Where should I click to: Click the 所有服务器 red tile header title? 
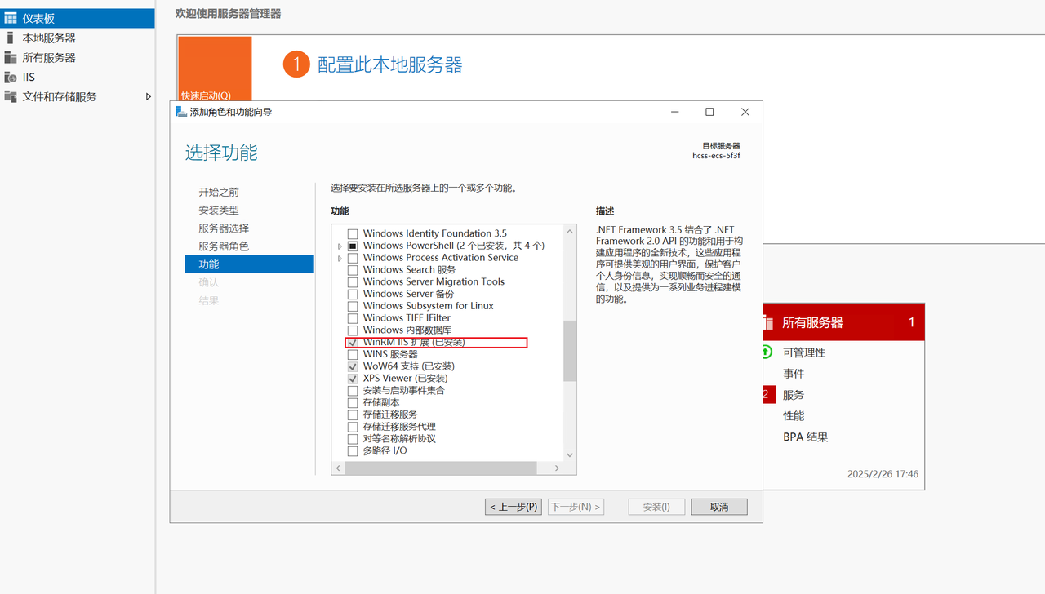point(812,322)
